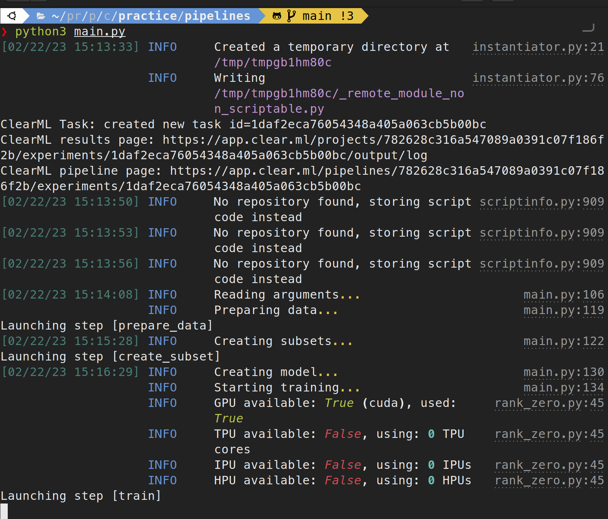Open the main.py:134 training log link
The height and width of the screenshot is (519, 608).
[563, 387]
